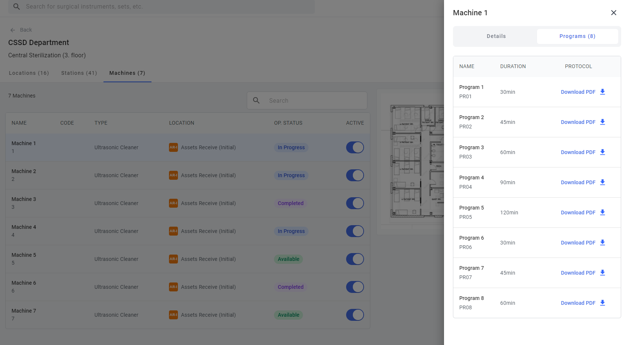The width and height of the screenshot is (629, 345).
Task: Toggle the active switch for Machine 4
Action: 355,231
